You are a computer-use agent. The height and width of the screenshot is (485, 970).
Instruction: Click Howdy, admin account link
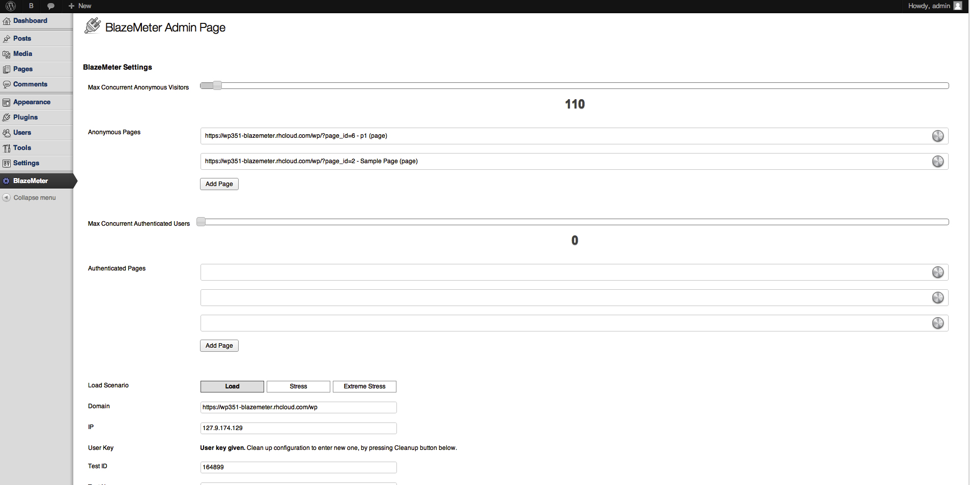(929, 6)
